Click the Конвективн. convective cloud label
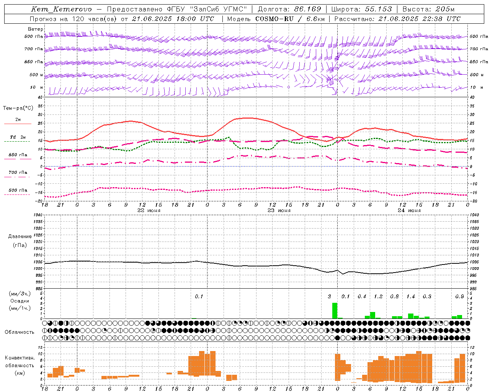The image size is (490, 392). tap(20, 358)
